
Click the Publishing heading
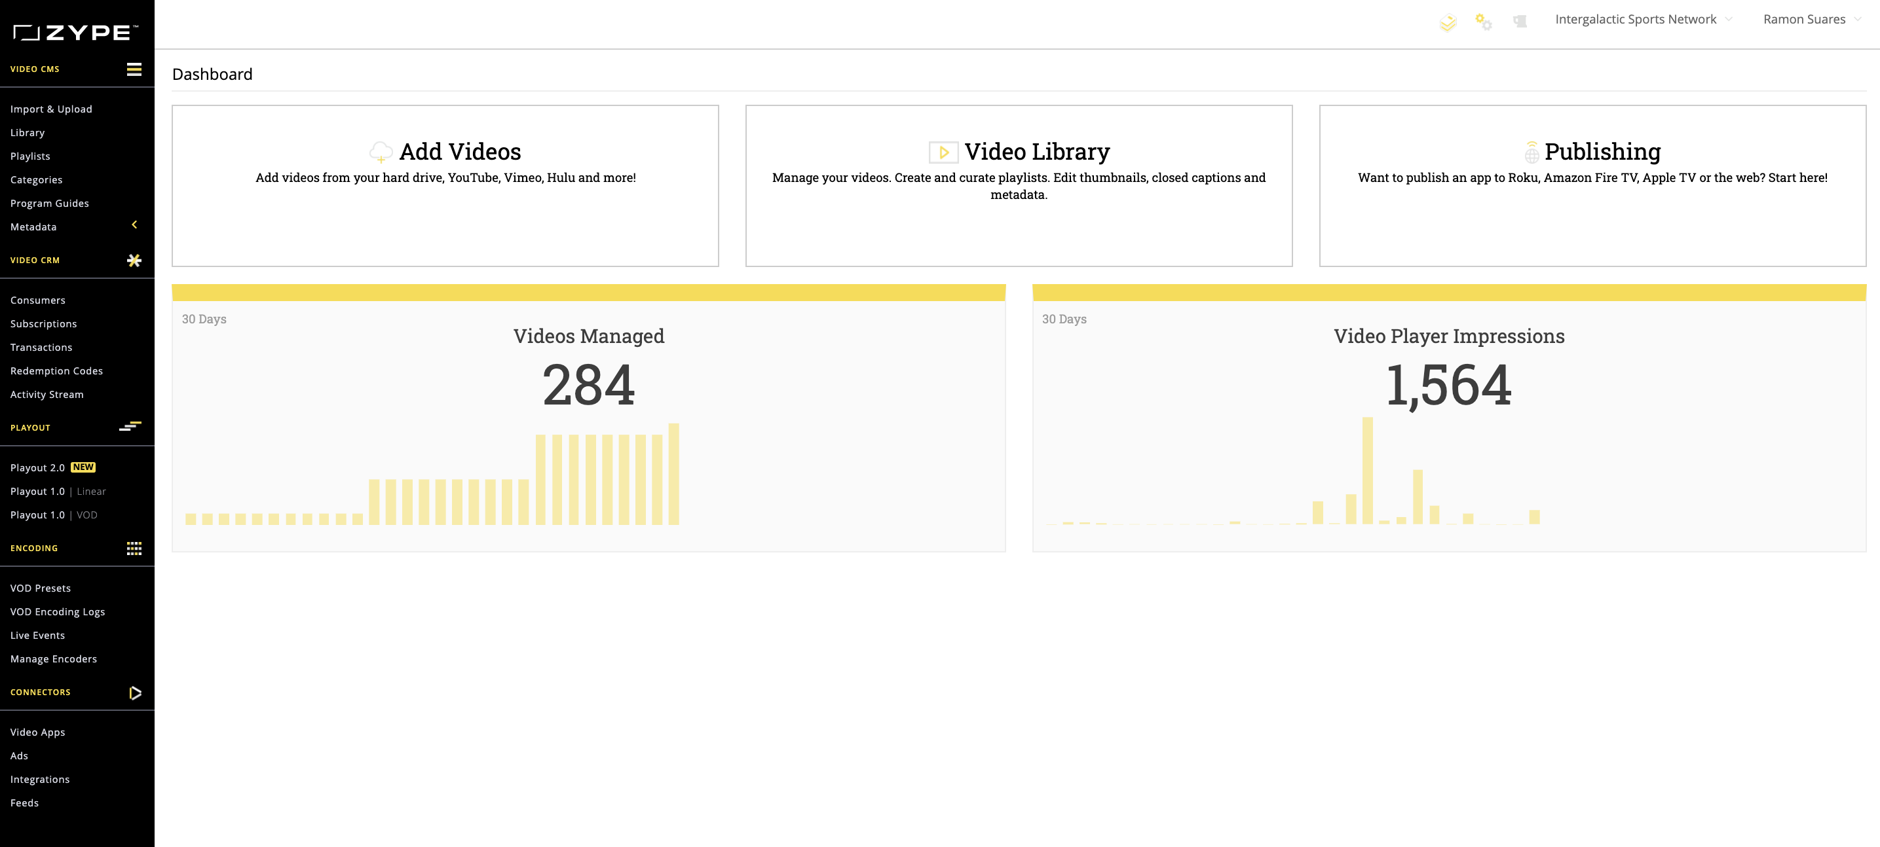tap(1603, 151)
